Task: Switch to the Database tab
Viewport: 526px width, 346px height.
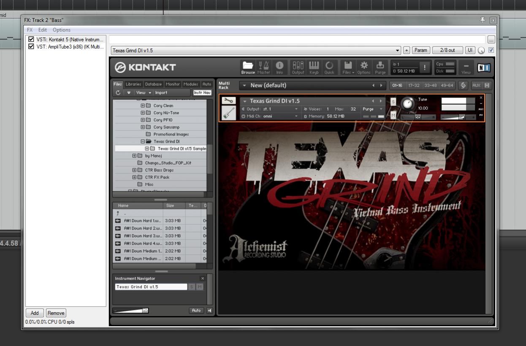Action: pyautogui.click(x=153, y=84)
